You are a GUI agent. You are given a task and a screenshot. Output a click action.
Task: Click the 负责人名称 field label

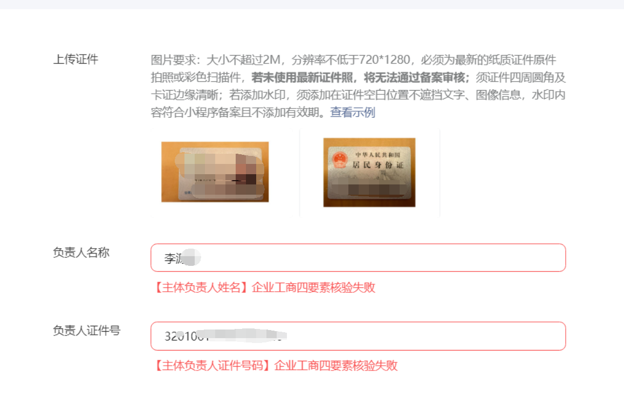click(81, 252)
